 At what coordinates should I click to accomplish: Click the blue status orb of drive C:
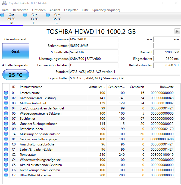tap(48, 15)
